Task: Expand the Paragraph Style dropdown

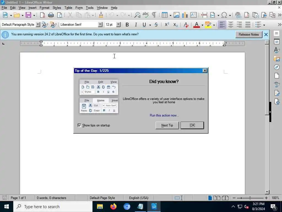Action: pos(38,25)
